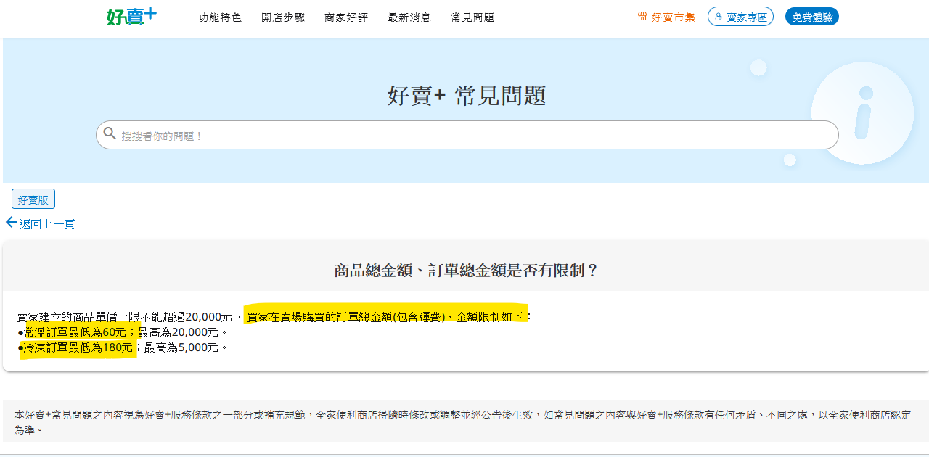
Task: Click the magnifier search icon
Action: click(110, 133)
